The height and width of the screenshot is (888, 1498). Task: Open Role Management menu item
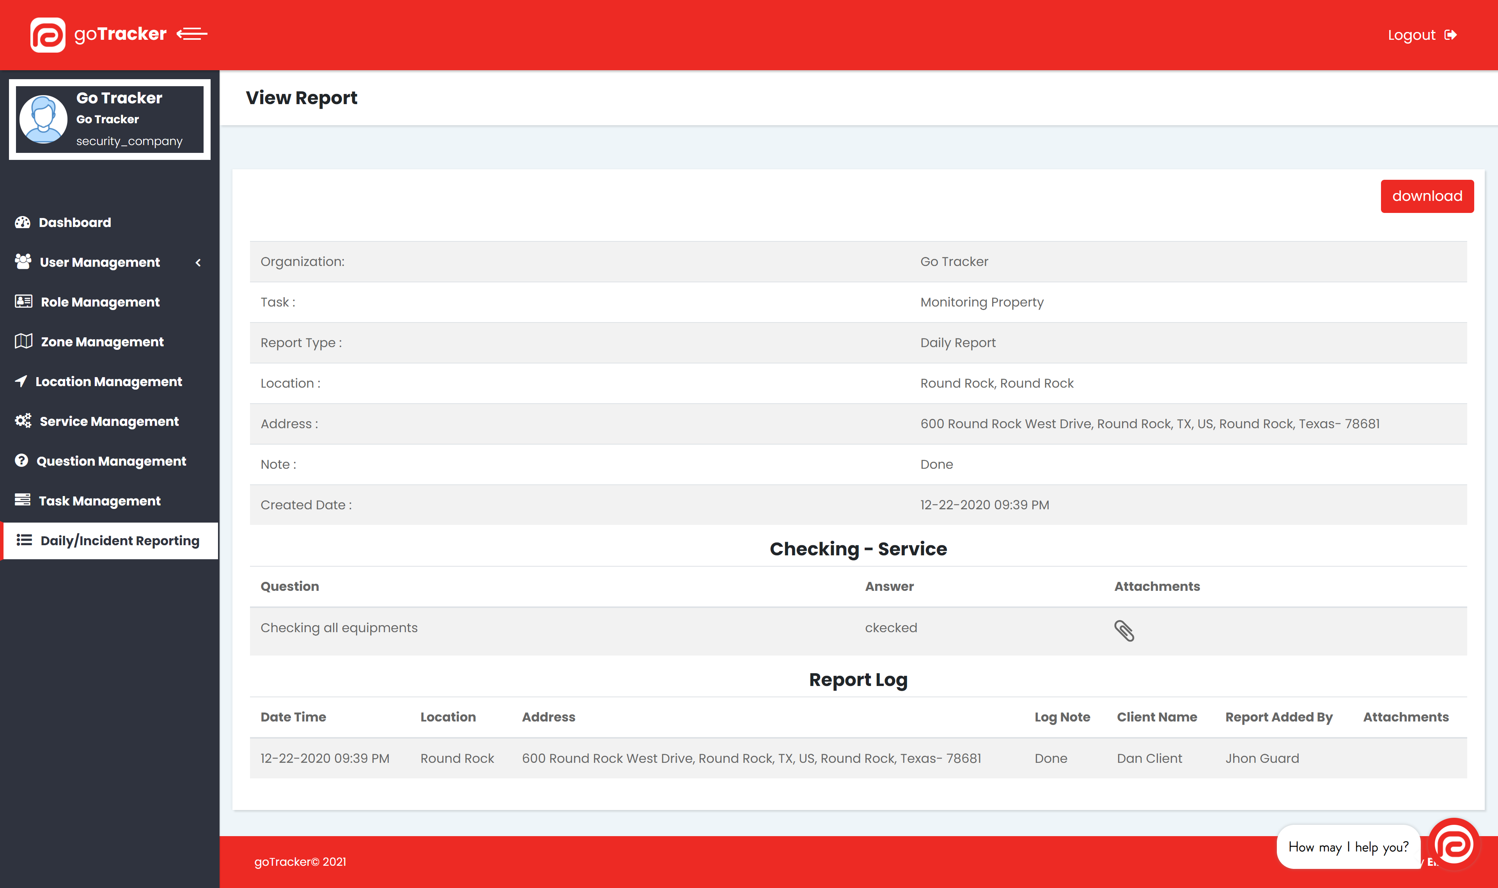coord(100,302)
